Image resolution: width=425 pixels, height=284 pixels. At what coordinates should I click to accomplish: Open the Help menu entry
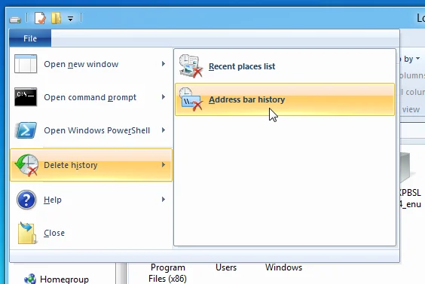click(x=91, y=200)
